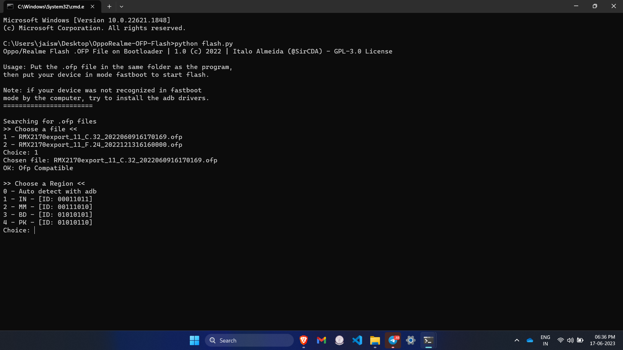The height and width of the screenshot is (350, 623).
Task: Open Settings gear in taskbar
Action: (x=411, y=340)
